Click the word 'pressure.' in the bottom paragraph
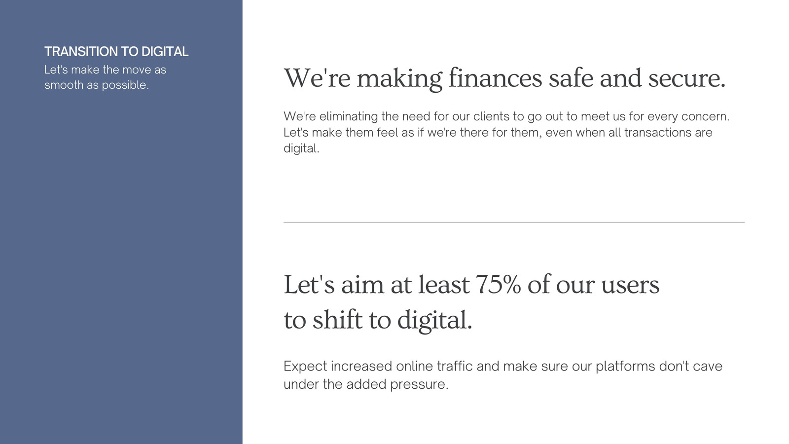The width and height of the screenshot is (789, 444). tap(419, 384)
